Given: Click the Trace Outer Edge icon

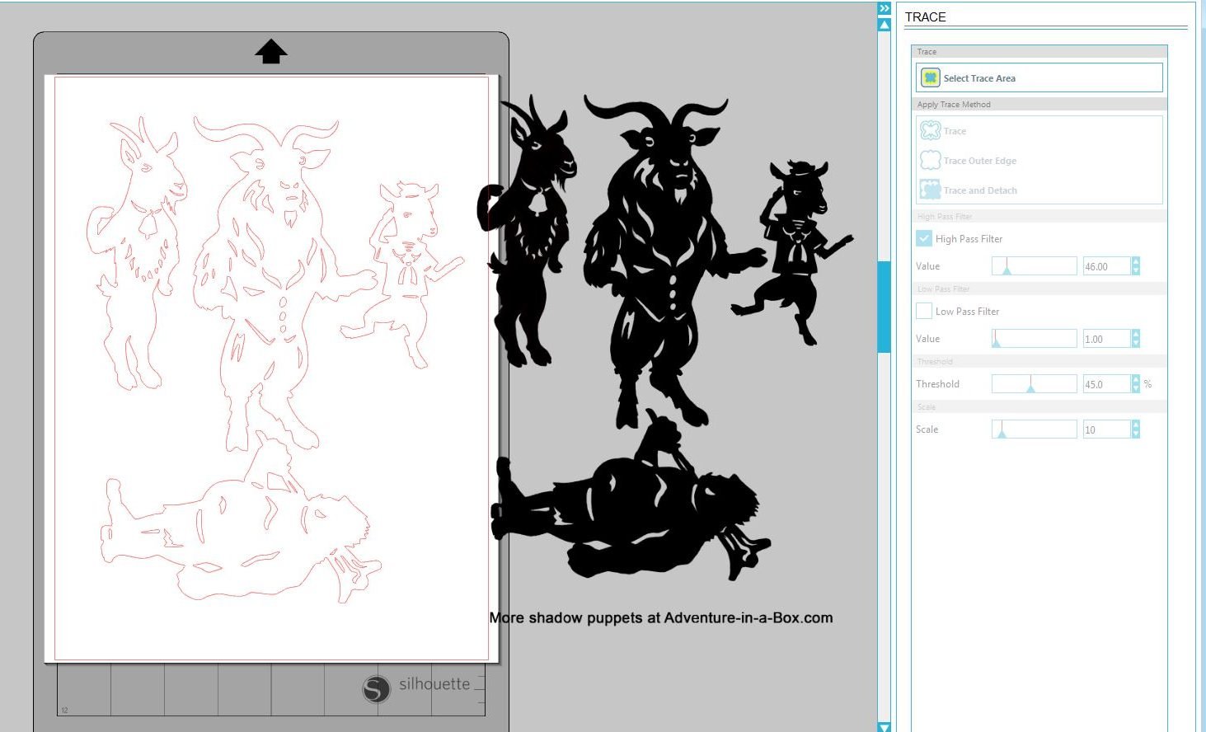Looking at the screenshot, I should coord(930,161).
